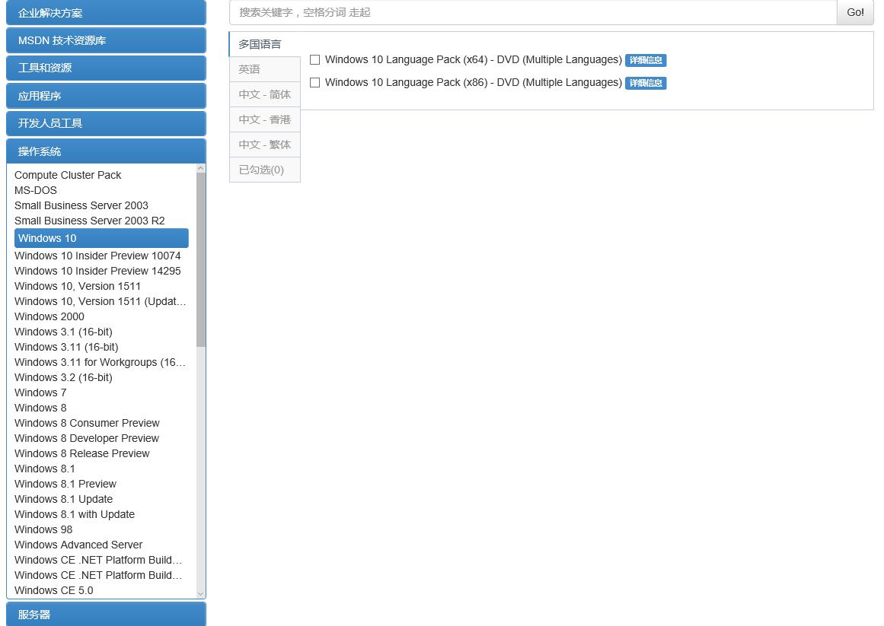Check the Windows 10 Language Pack (x64) checkbox

tap(314, 59)
